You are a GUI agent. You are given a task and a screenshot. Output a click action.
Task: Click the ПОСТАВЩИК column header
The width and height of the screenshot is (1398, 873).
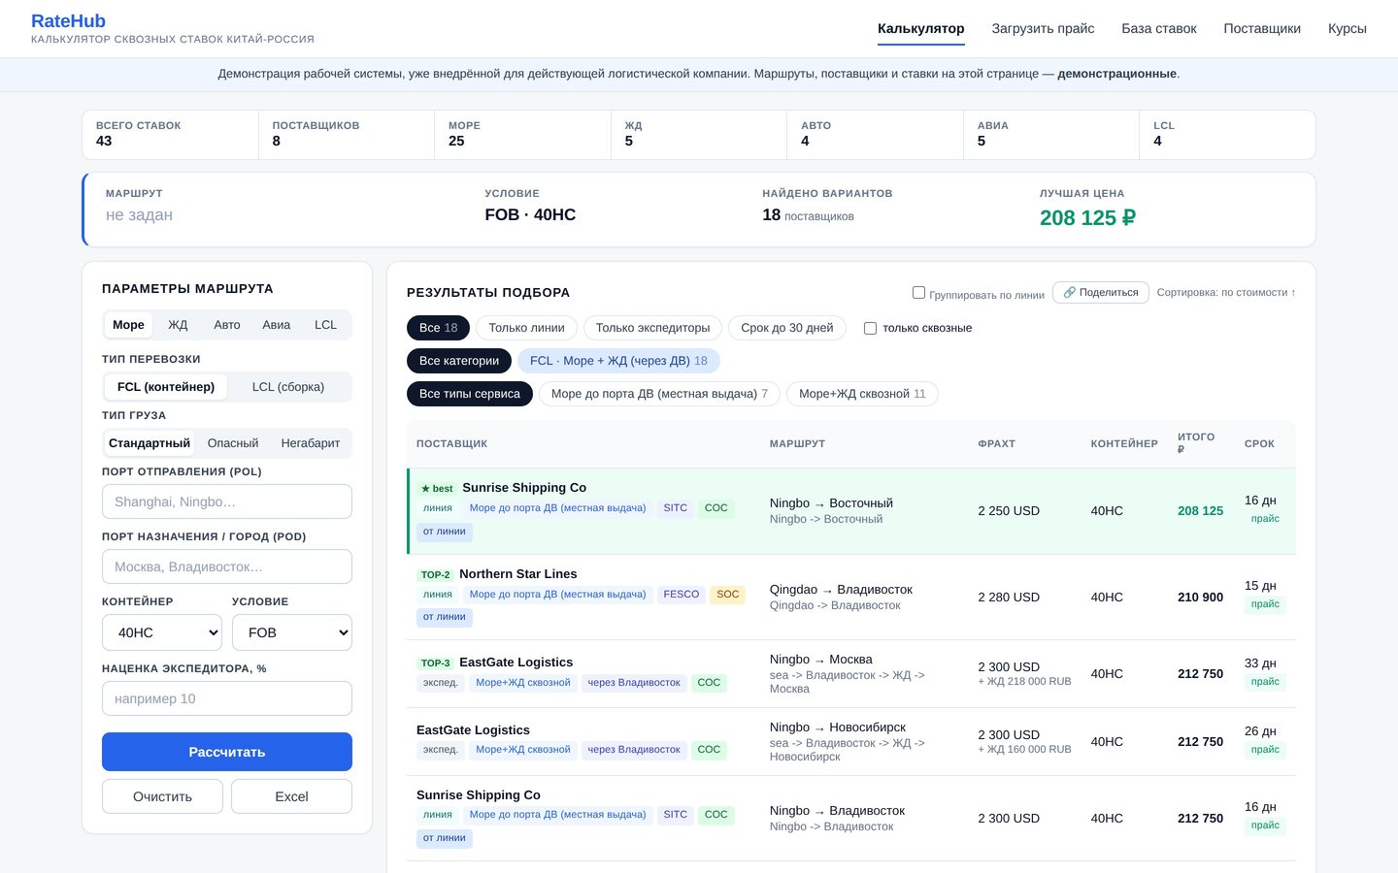[x=451, y=444]
